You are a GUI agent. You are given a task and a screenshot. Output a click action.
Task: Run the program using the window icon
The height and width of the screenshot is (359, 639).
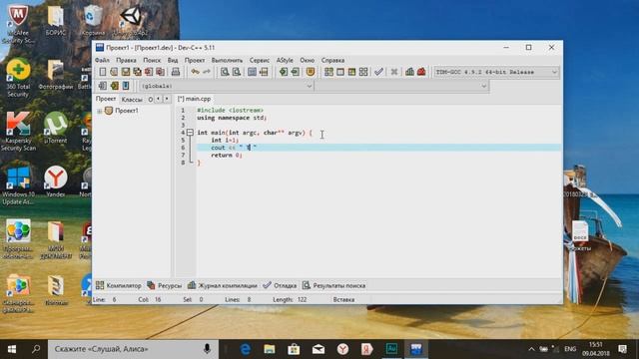click(x=340, y=72)
